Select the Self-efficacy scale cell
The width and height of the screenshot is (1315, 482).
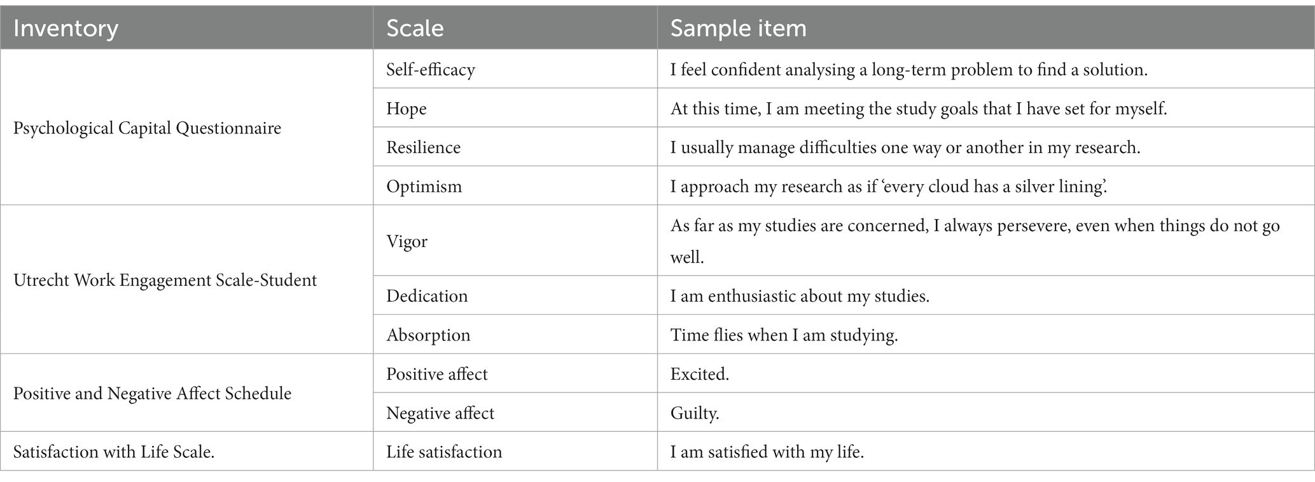pyautogui.click(x=515, y=69)
